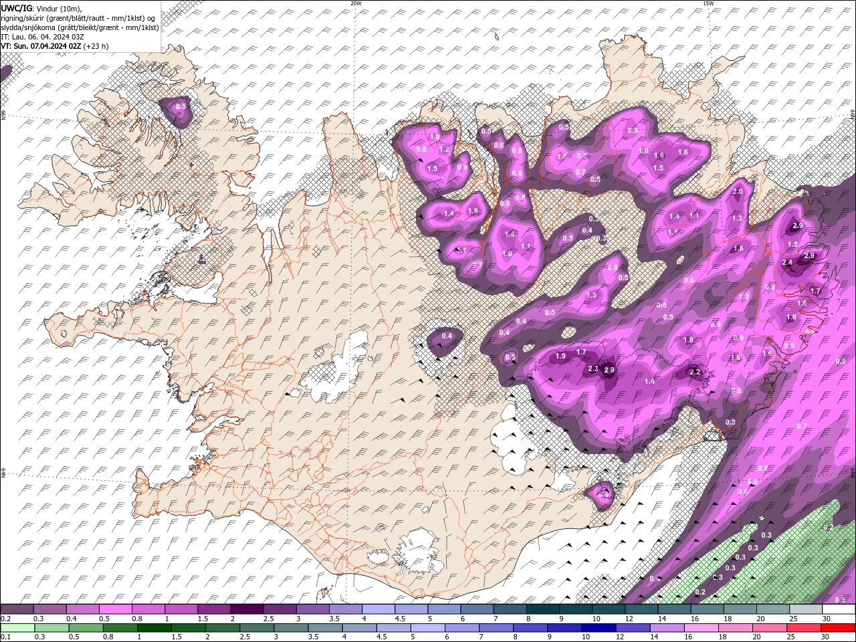Click the '1.9' snowfall value on the map
The height and width of the screenshot is (642, 856).
(560, 356)
